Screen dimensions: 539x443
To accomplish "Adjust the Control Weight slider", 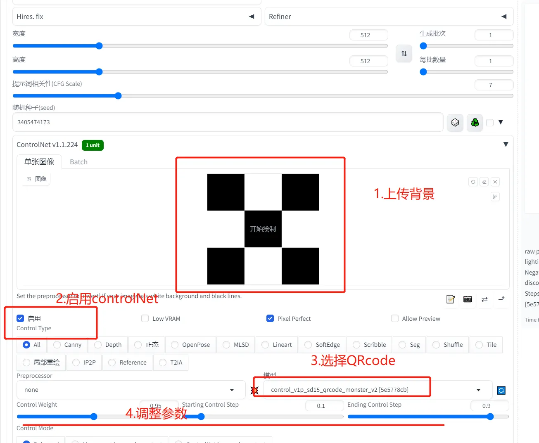I will point(97,417).
